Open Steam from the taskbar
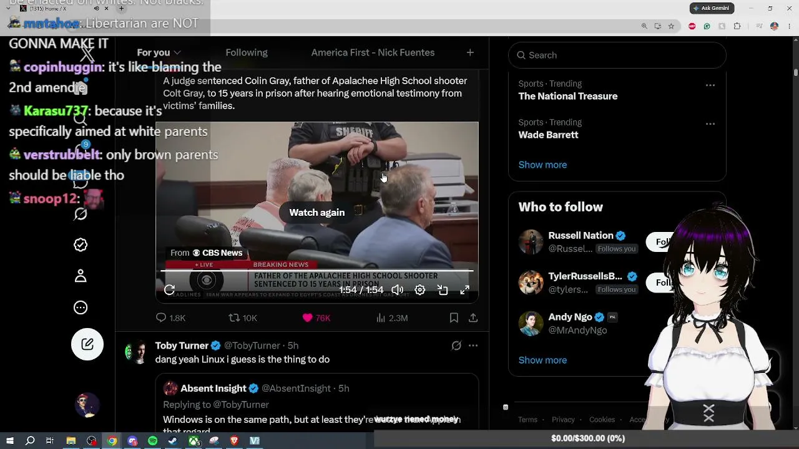Image resolution: width=799 pixels, height=449 pixels. (x=173, y=441)
